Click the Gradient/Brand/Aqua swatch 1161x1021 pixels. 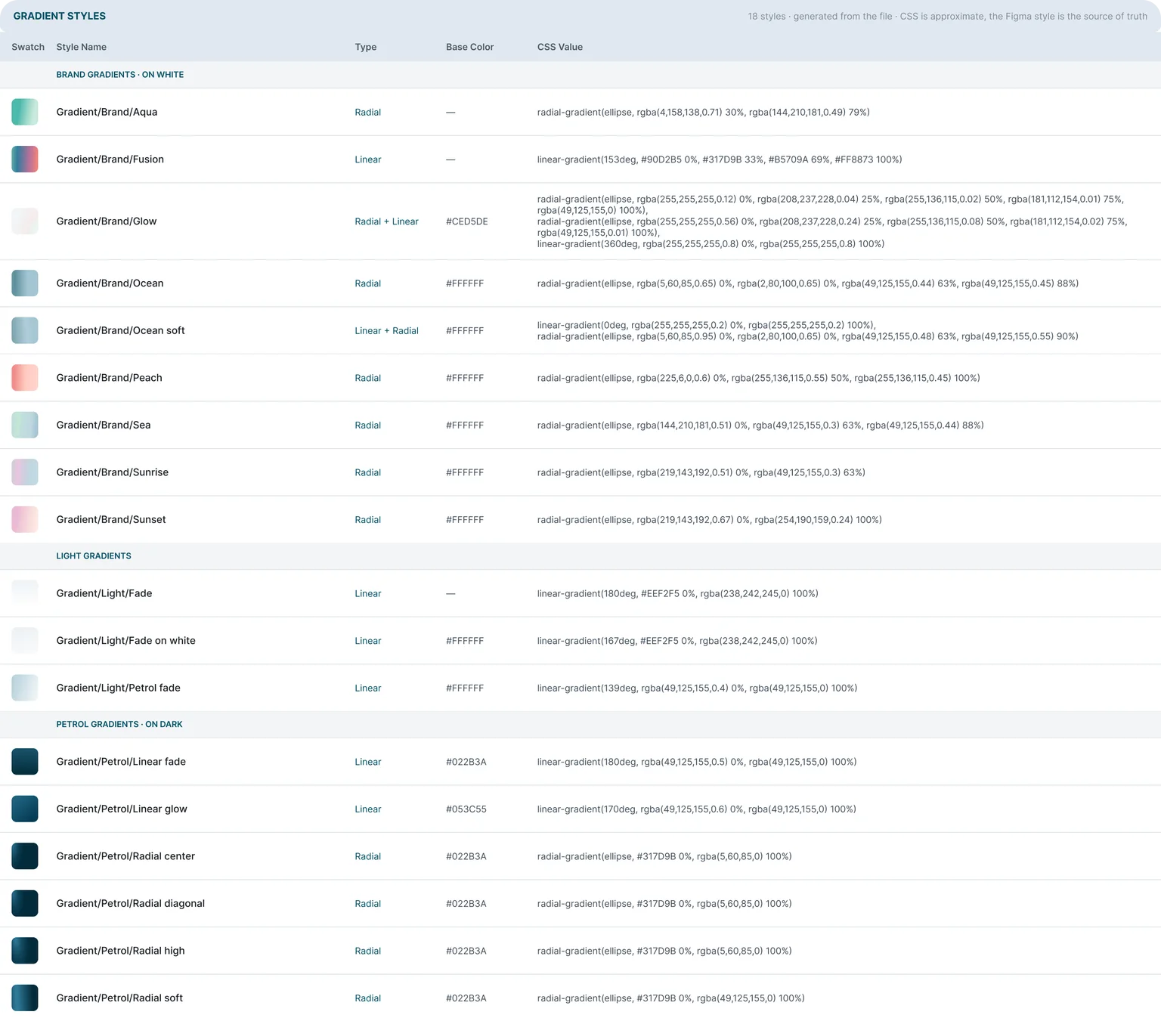25,112
